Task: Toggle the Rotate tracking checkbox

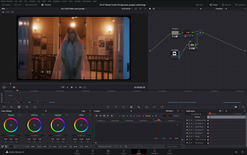Action: [x=143, y=116]
